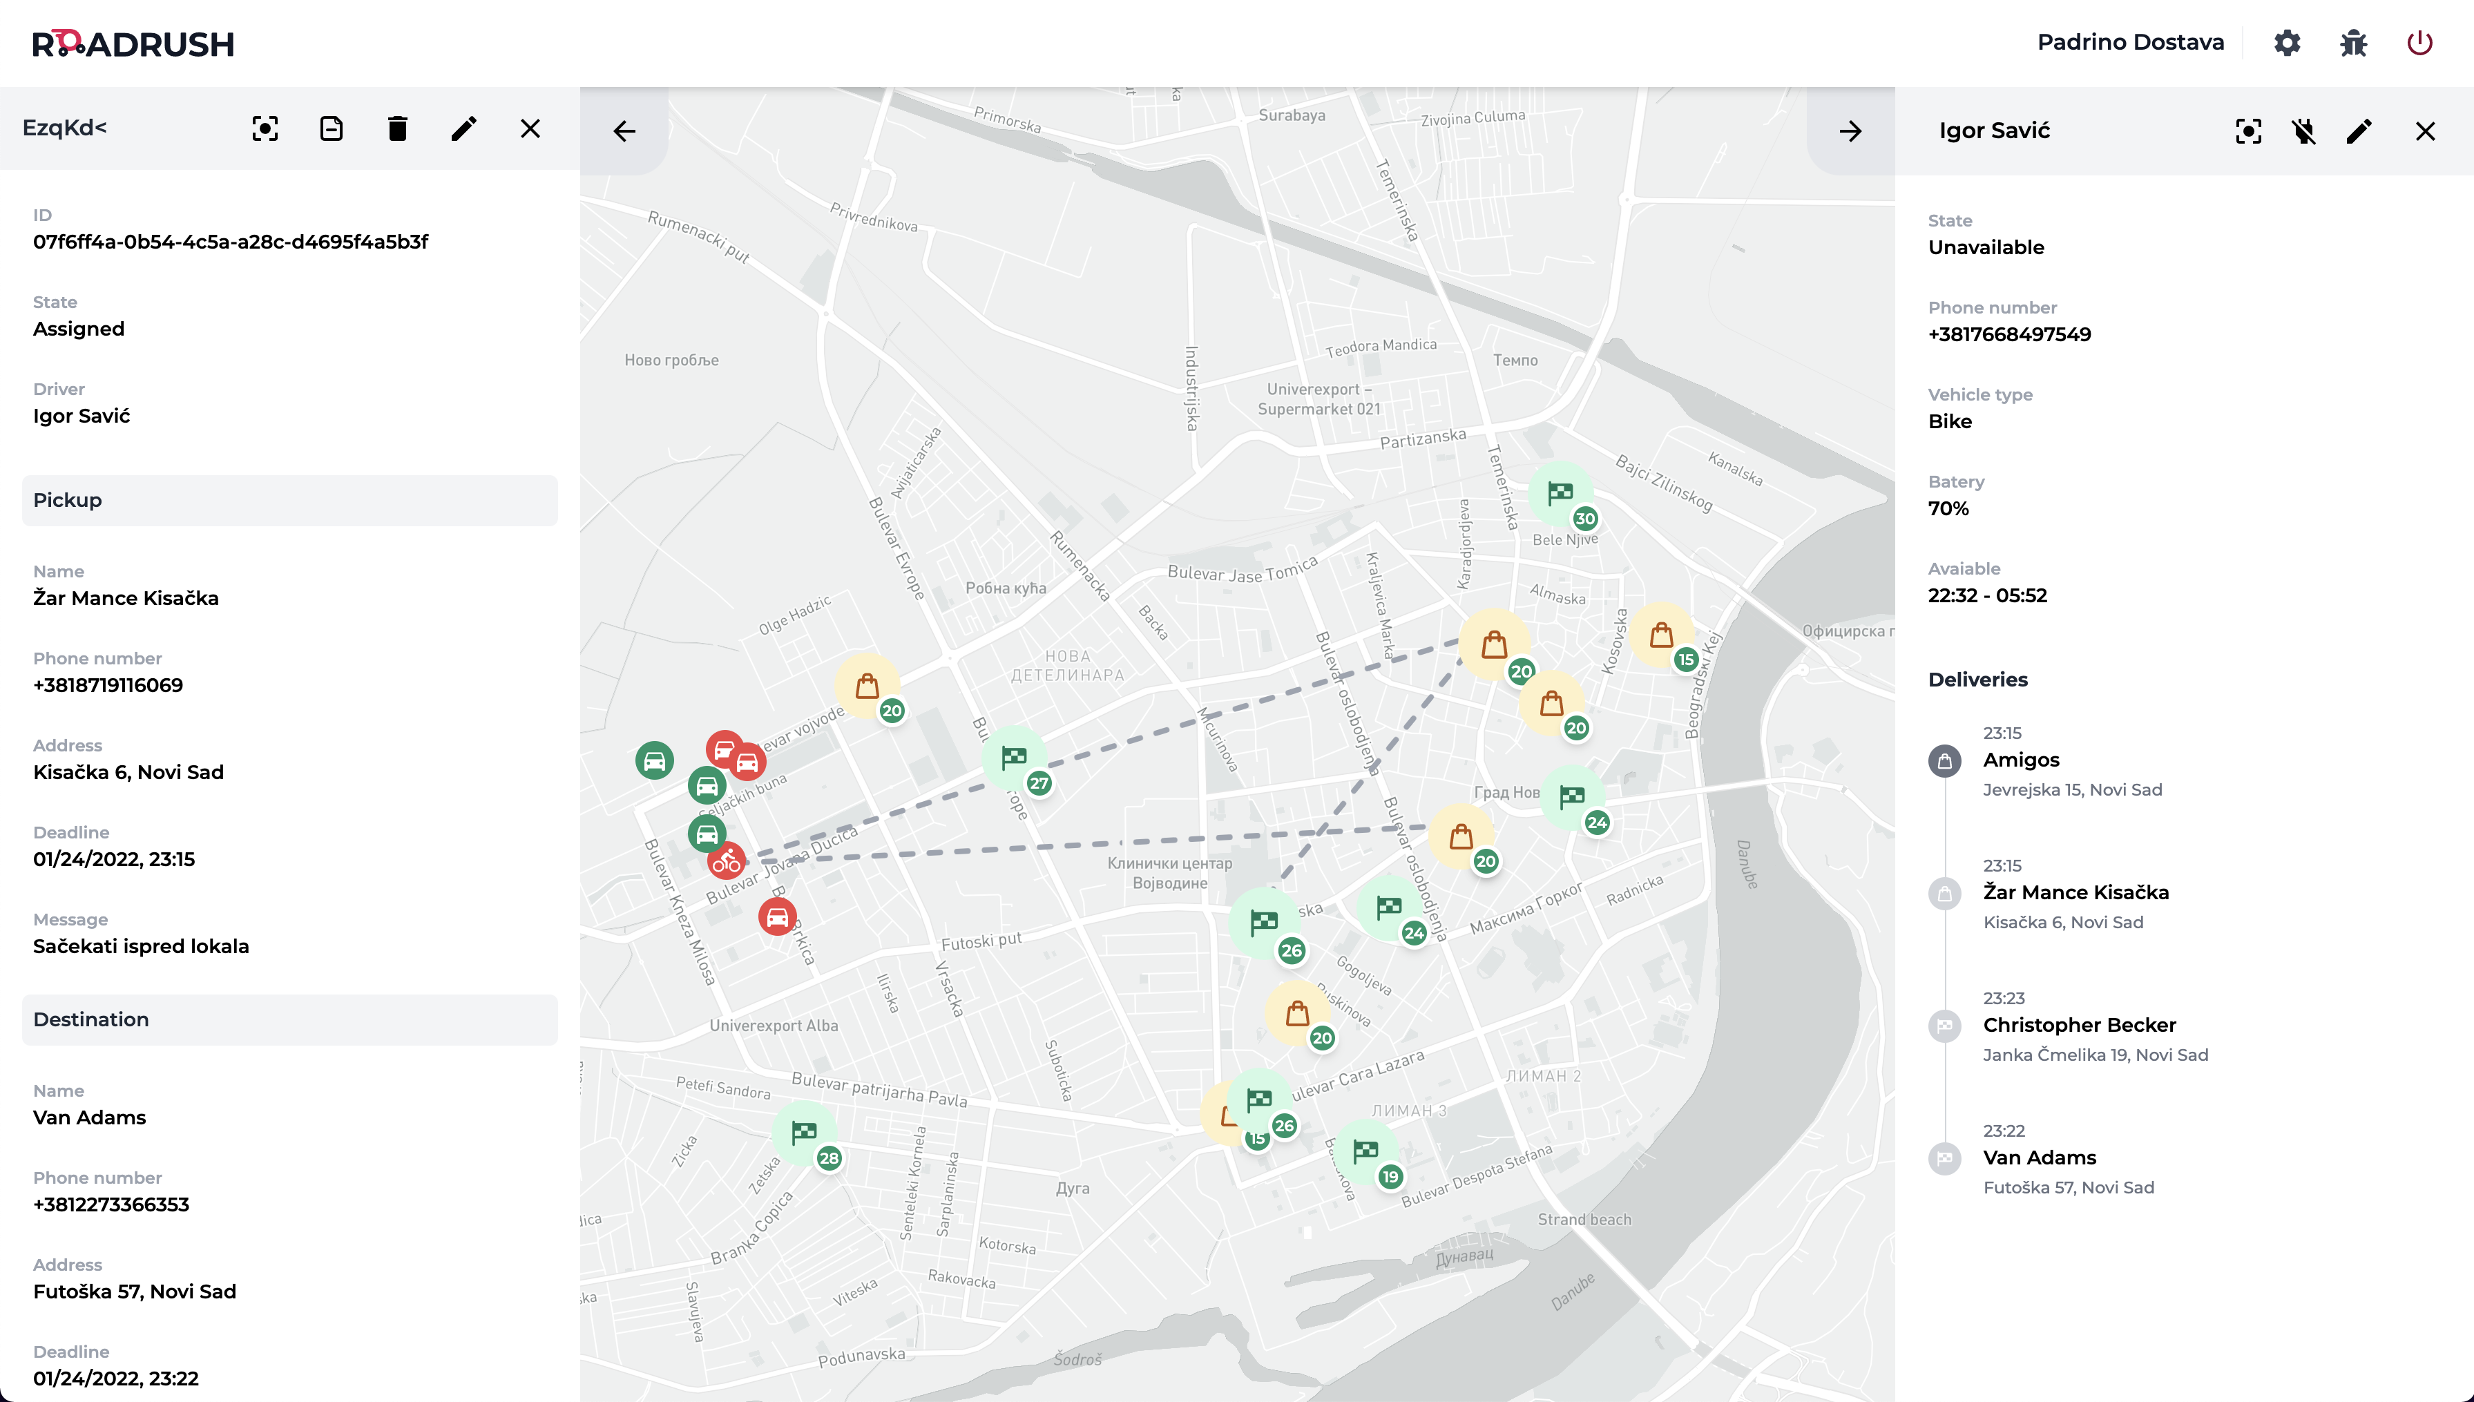This screenshot has width=2474, height=1402.
Task: Open Van Adams delivery in the list
Action: [2039, 1158]
